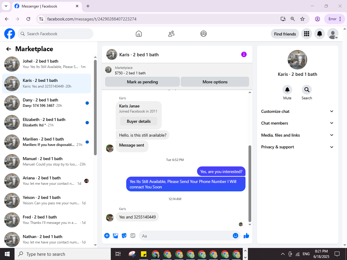Screen dimensions: 347x260
Task: Click the Search Facebook field
Action: (x=55, y=34)
